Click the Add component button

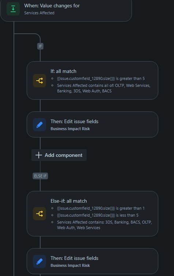coord(59,155)
